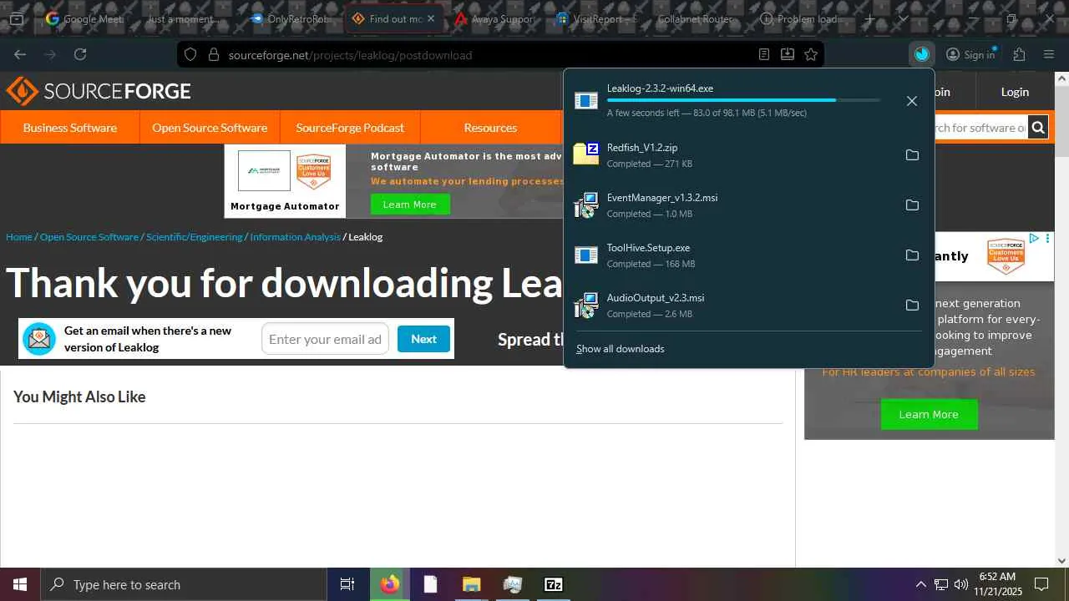
Task: Click the SourceForge software search field
Action: tap(980, 128)
